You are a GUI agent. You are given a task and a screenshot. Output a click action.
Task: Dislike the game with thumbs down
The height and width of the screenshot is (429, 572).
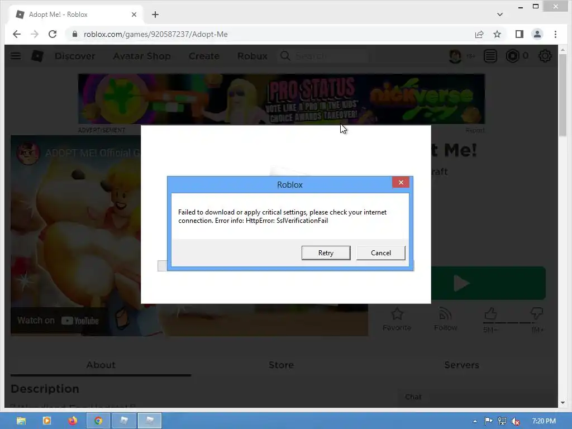pyautogui.click(x=537, y=314)
